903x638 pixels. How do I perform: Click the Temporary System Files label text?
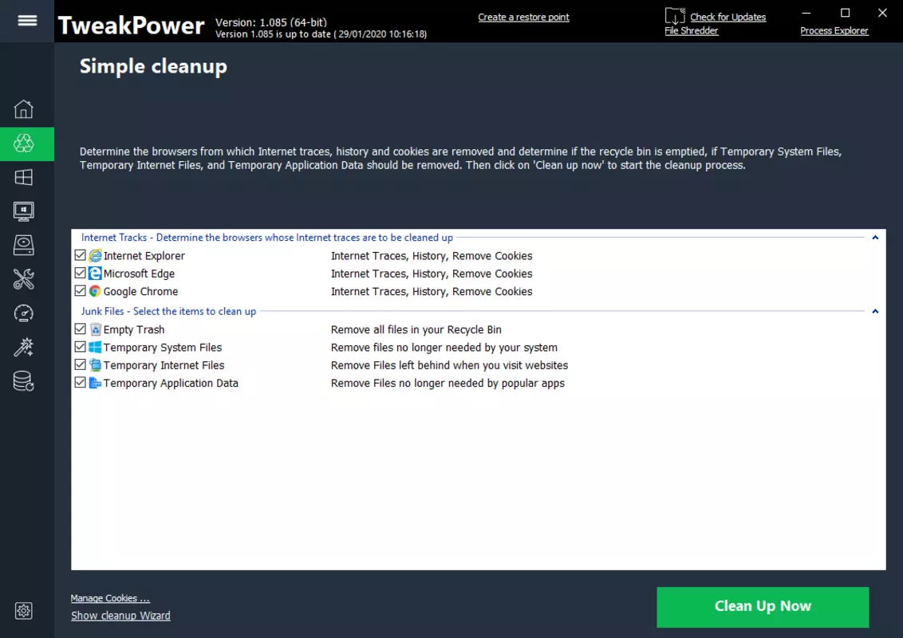pyautogui.click(x=163, y=347)
